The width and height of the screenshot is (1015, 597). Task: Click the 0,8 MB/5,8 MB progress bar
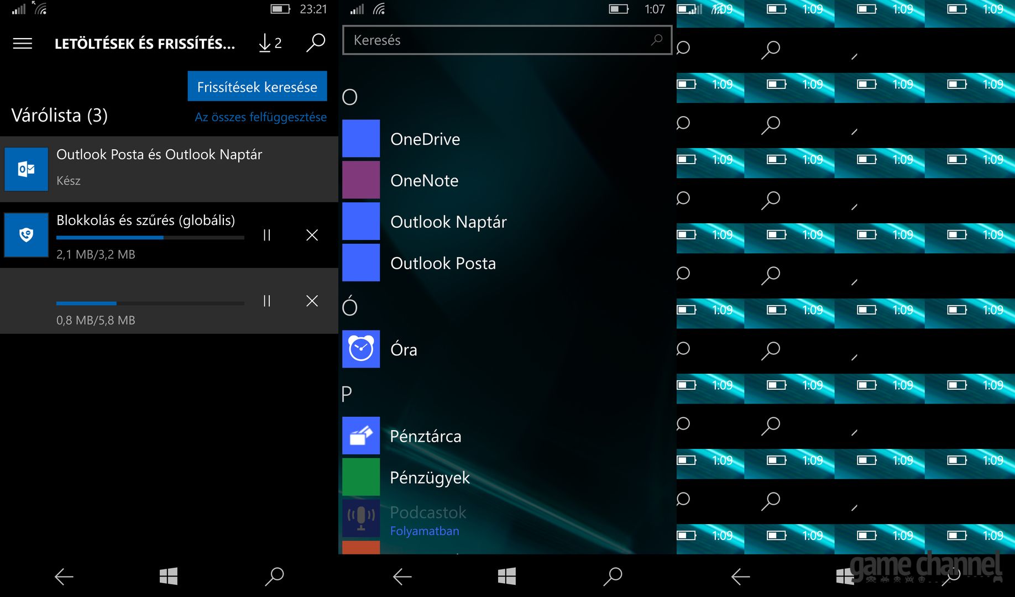[x=150, y=303]
